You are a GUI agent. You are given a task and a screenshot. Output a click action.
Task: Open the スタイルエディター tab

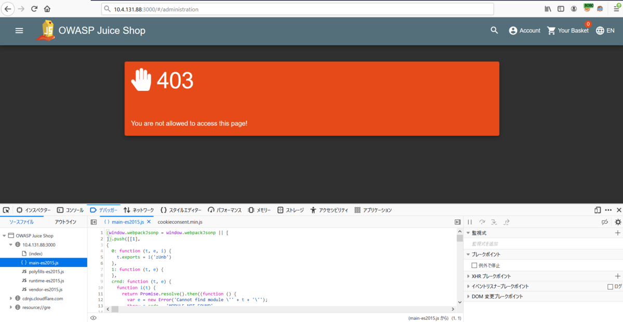point(181,210)
